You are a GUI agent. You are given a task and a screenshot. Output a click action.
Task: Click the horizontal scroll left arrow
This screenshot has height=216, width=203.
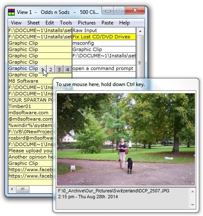12,189
